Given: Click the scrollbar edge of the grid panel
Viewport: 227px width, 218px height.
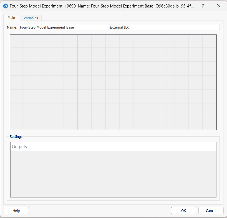Looking at the screenshot, I should pos(216,82).
